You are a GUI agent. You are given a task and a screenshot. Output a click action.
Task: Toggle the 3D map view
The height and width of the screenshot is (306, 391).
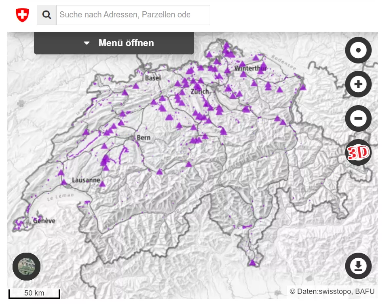[358, 152]
